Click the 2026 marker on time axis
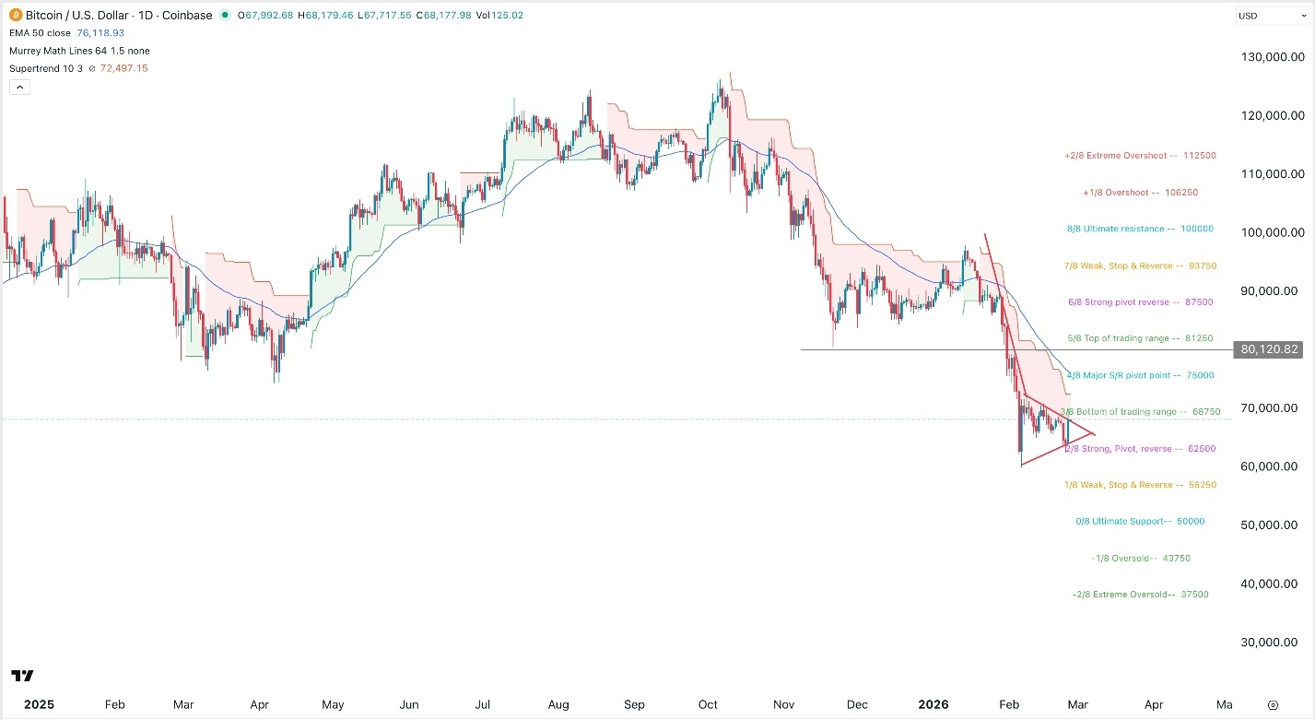Screen dimensions: 1315x720 pyautogui.click(x=933, y=704)
